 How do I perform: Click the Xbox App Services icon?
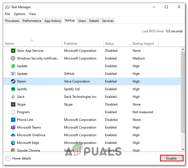pos(13,51)
